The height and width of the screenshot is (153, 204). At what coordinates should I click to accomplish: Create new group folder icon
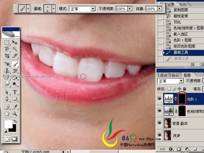click(195, 149)
